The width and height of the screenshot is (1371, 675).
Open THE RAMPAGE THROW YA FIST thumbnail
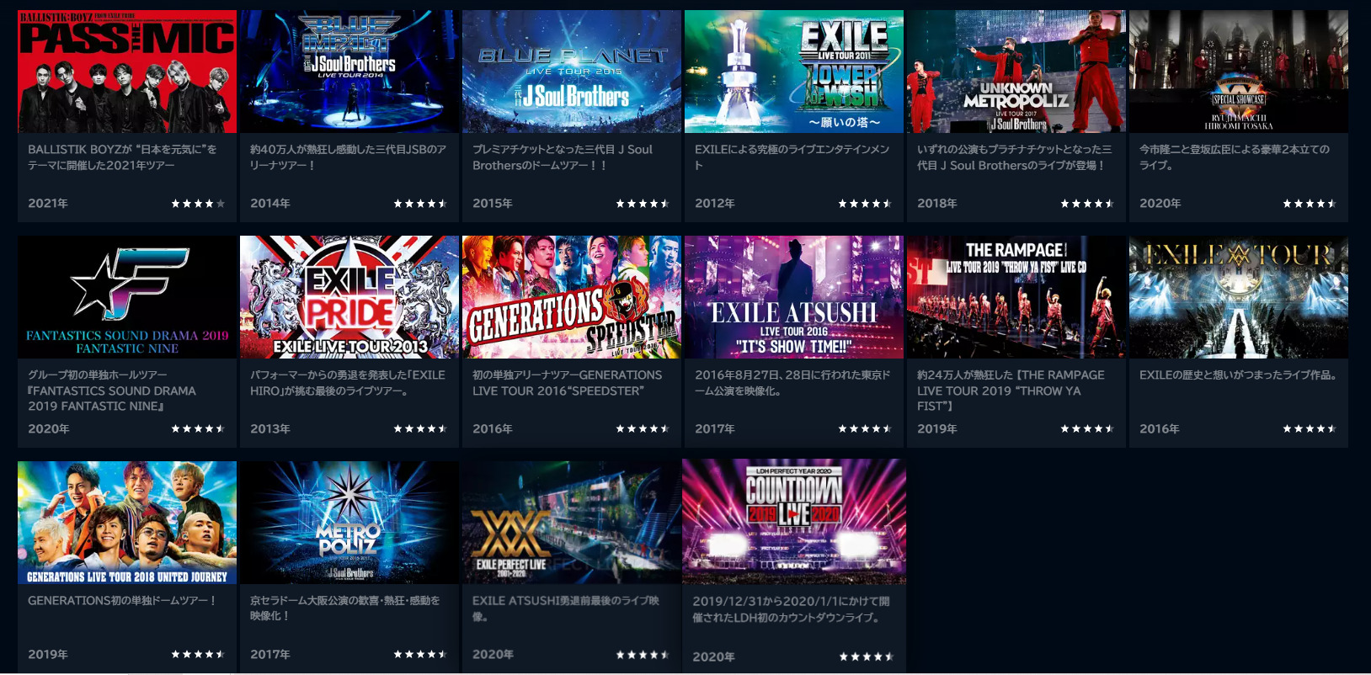pyautogui.click(x=1016, y=297)
